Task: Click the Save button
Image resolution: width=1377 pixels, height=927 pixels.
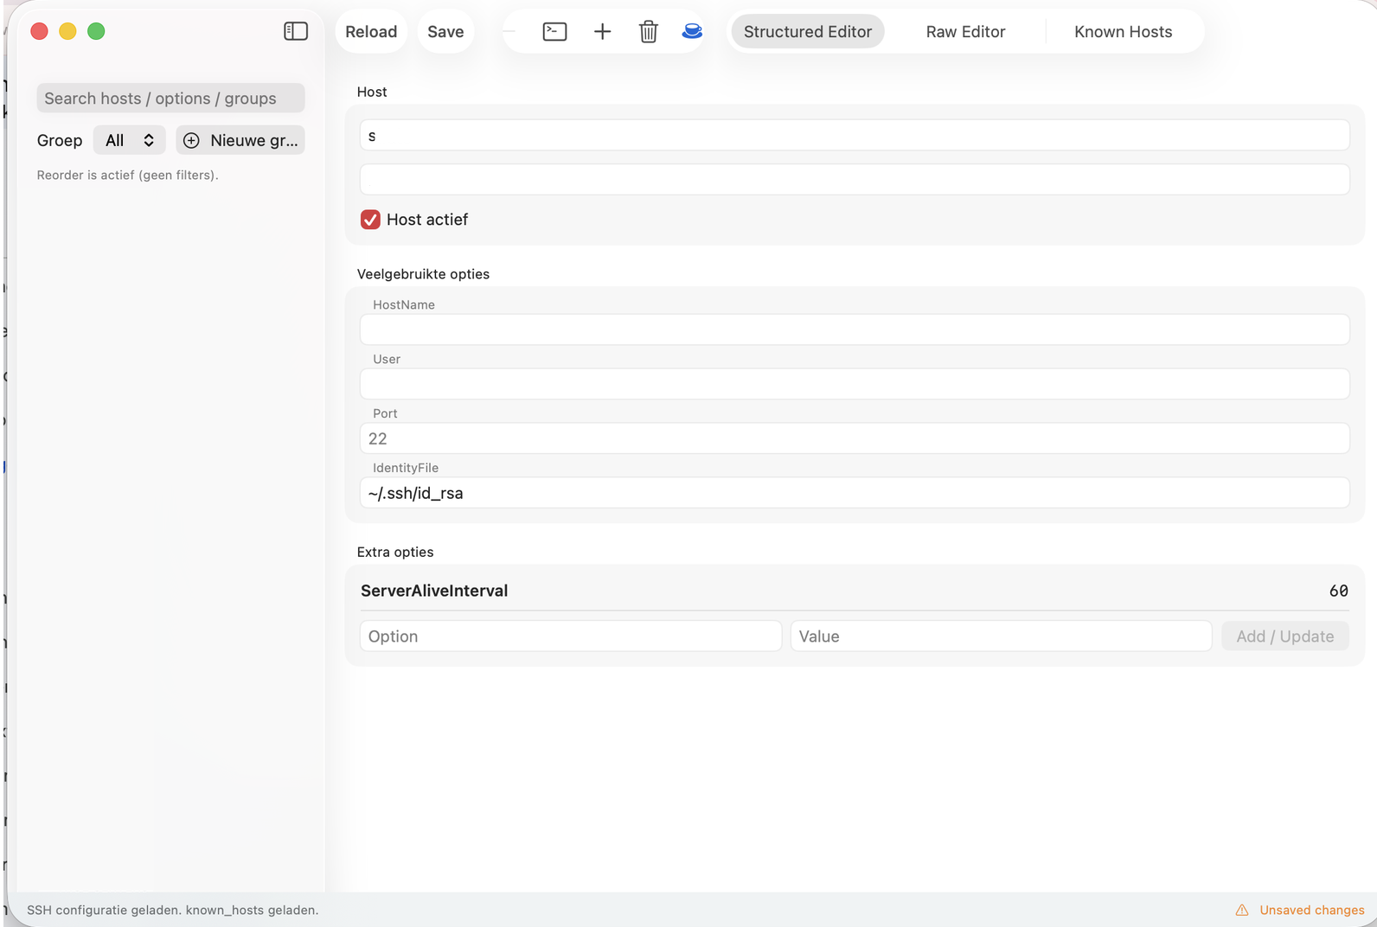Action: click(x=445, y=32)
